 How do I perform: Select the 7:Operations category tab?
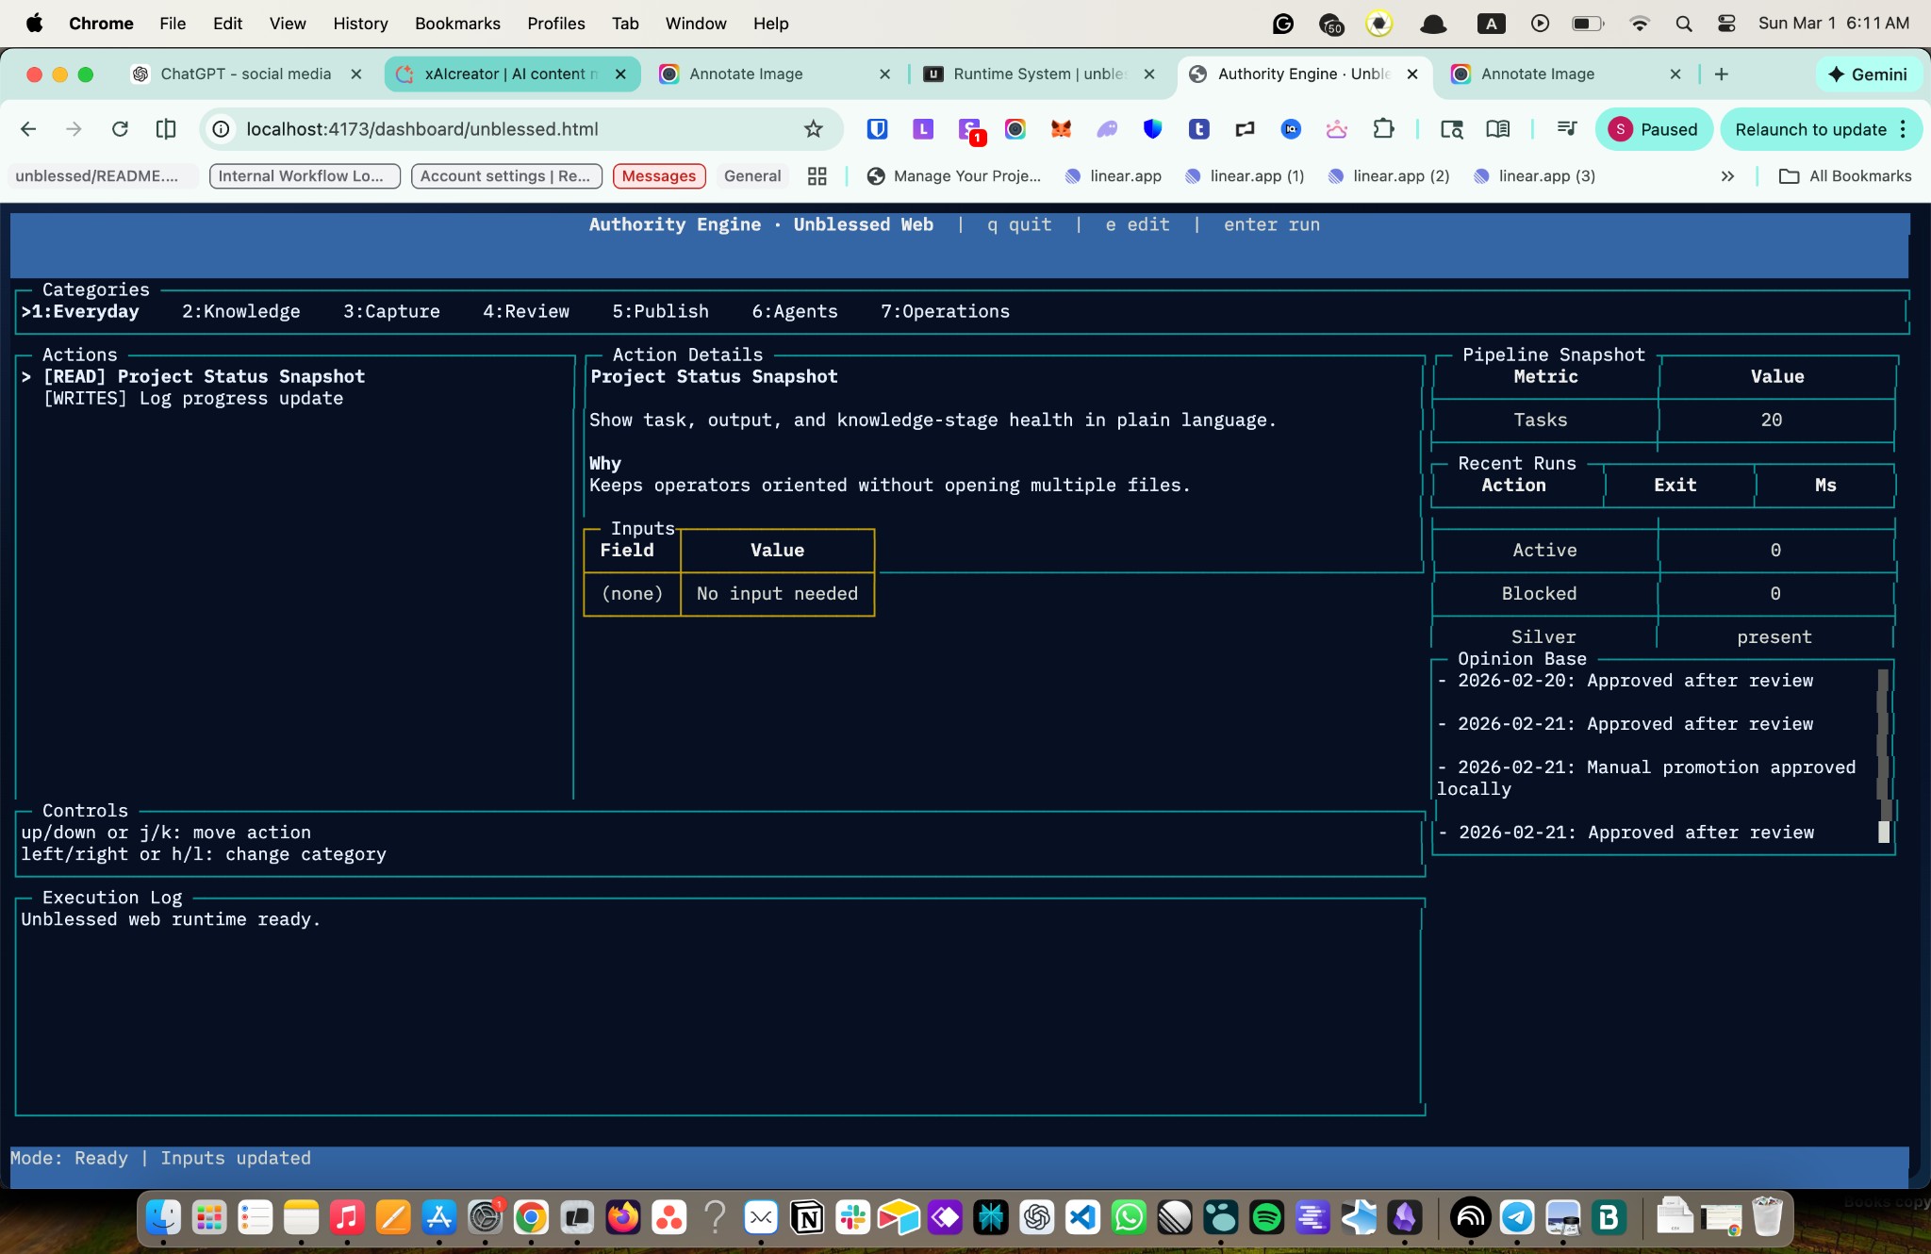(x=945, y=311)
